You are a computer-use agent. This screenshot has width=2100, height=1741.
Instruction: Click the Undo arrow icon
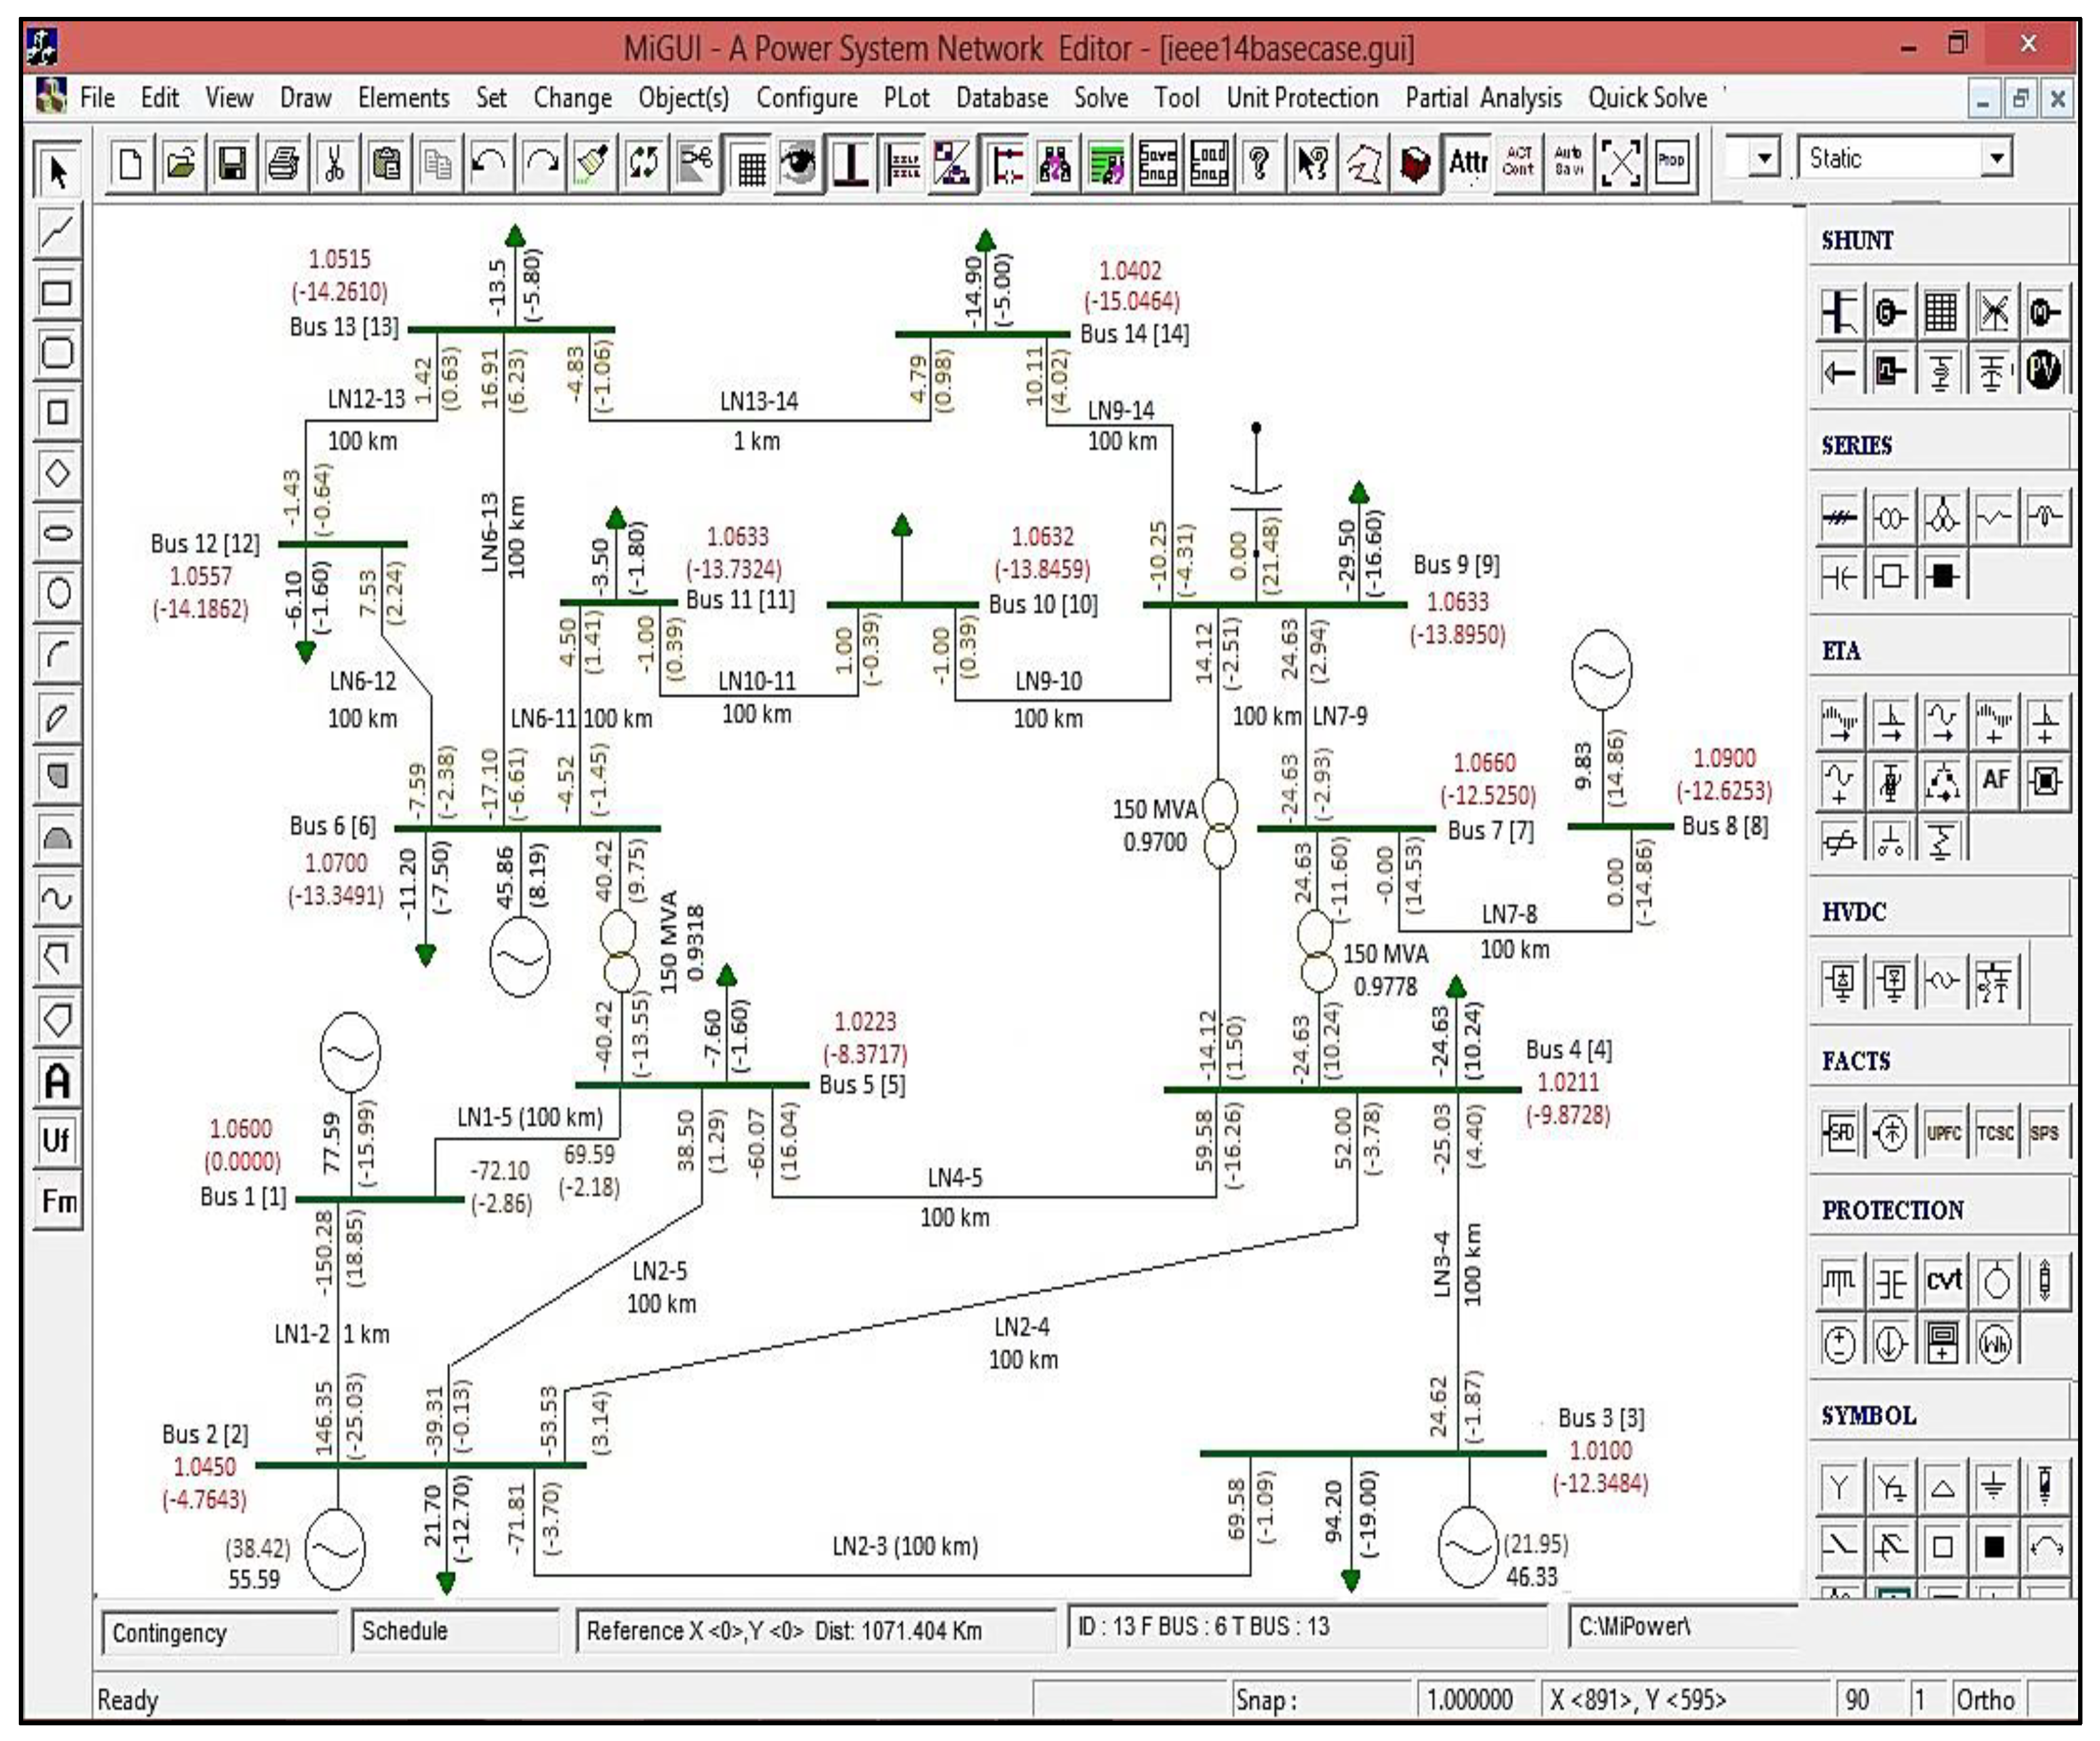pos(489,163)
